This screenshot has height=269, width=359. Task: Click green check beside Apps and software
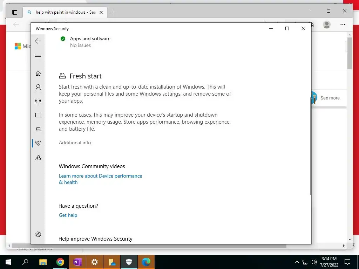tap(63, 39)
